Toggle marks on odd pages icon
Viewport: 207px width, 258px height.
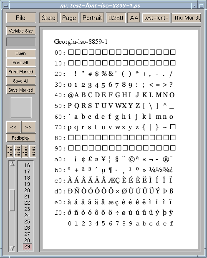10,151
